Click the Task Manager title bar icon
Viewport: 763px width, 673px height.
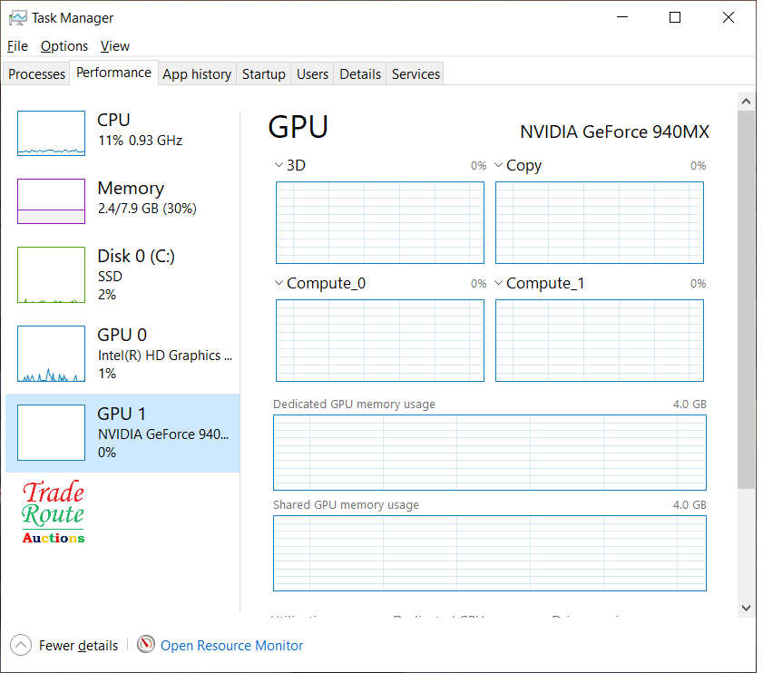(x=17, y=17)
